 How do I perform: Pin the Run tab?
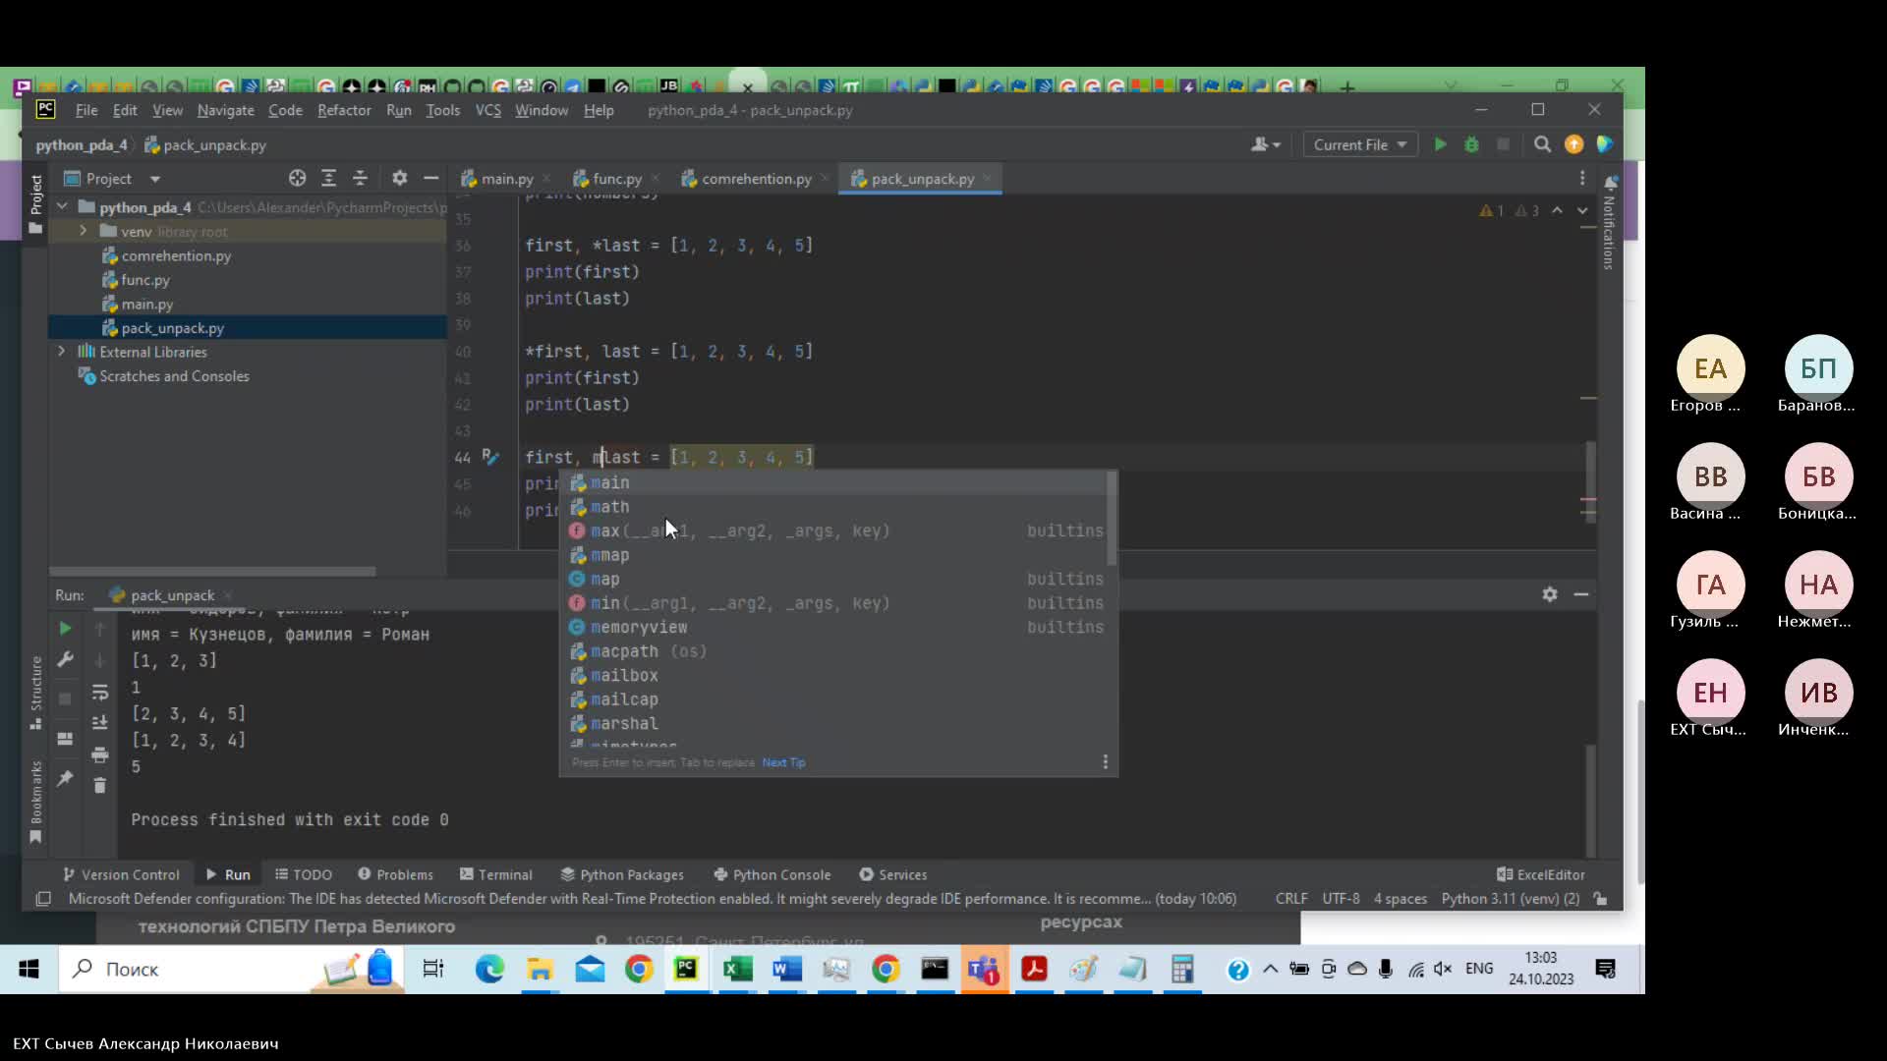pos(65,778)
